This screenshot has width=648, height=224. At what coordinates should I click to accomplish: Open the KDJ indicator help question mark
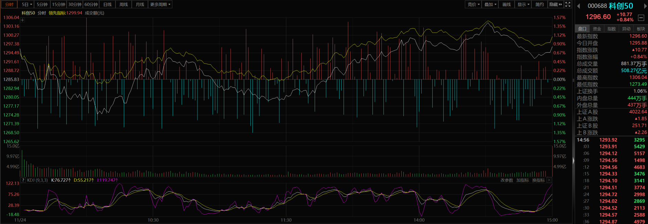[x=23, y=180]
